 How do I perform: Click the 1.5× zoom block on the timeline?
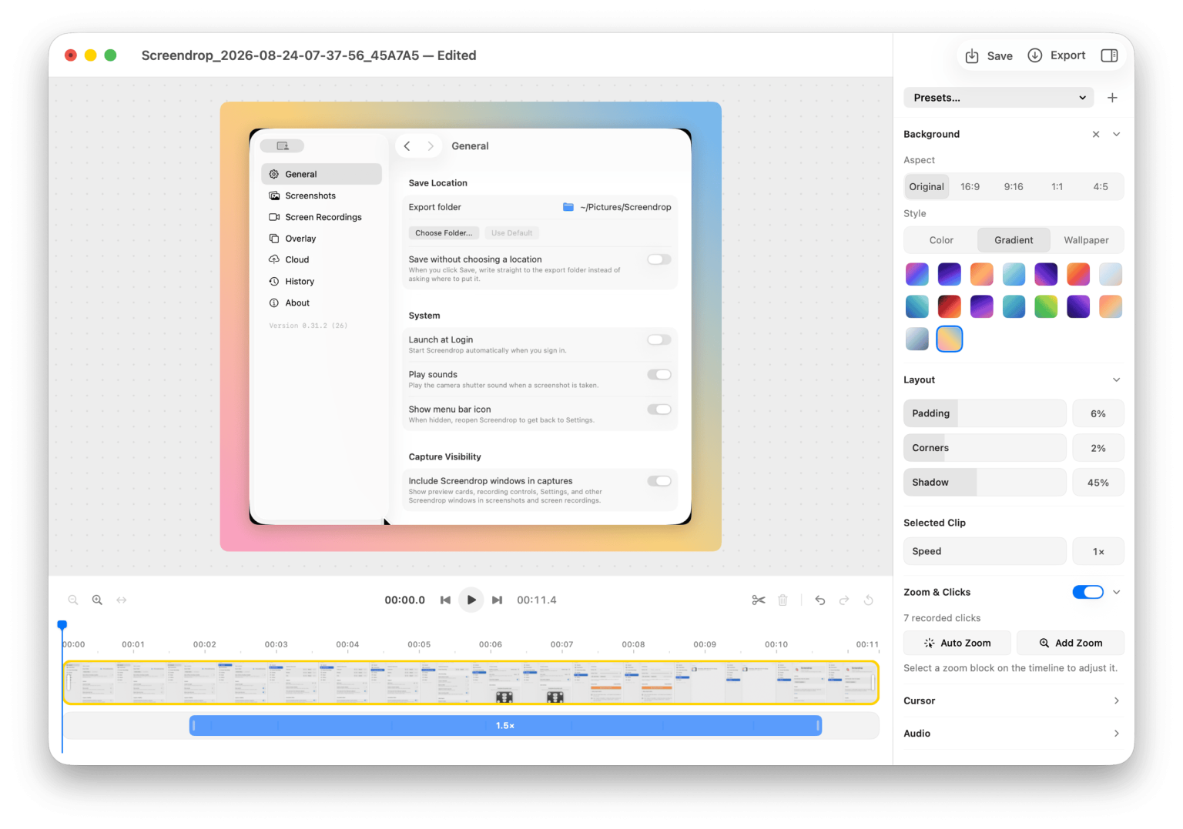pyautogui.click(x=505, y=726)
